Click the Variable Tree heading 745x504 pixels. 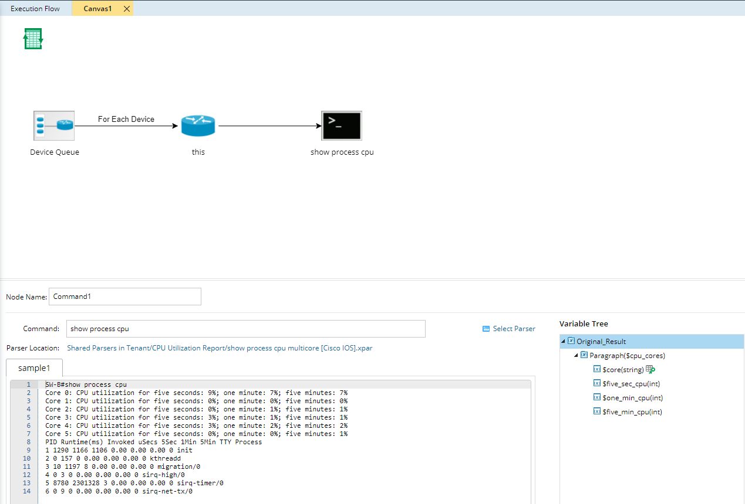pyautogui.click(x=584, y=323)
